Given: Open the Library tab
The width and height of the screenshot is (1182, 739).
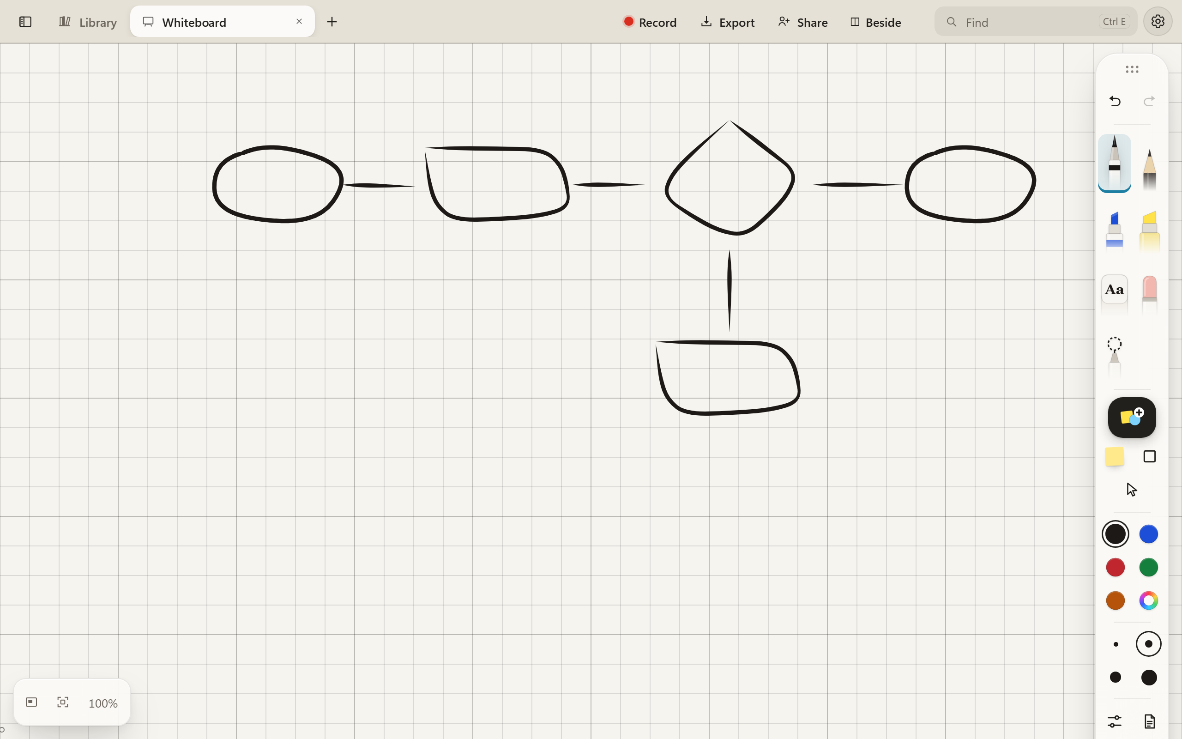Looking at the screenshot, I should (x=88, y=22).
